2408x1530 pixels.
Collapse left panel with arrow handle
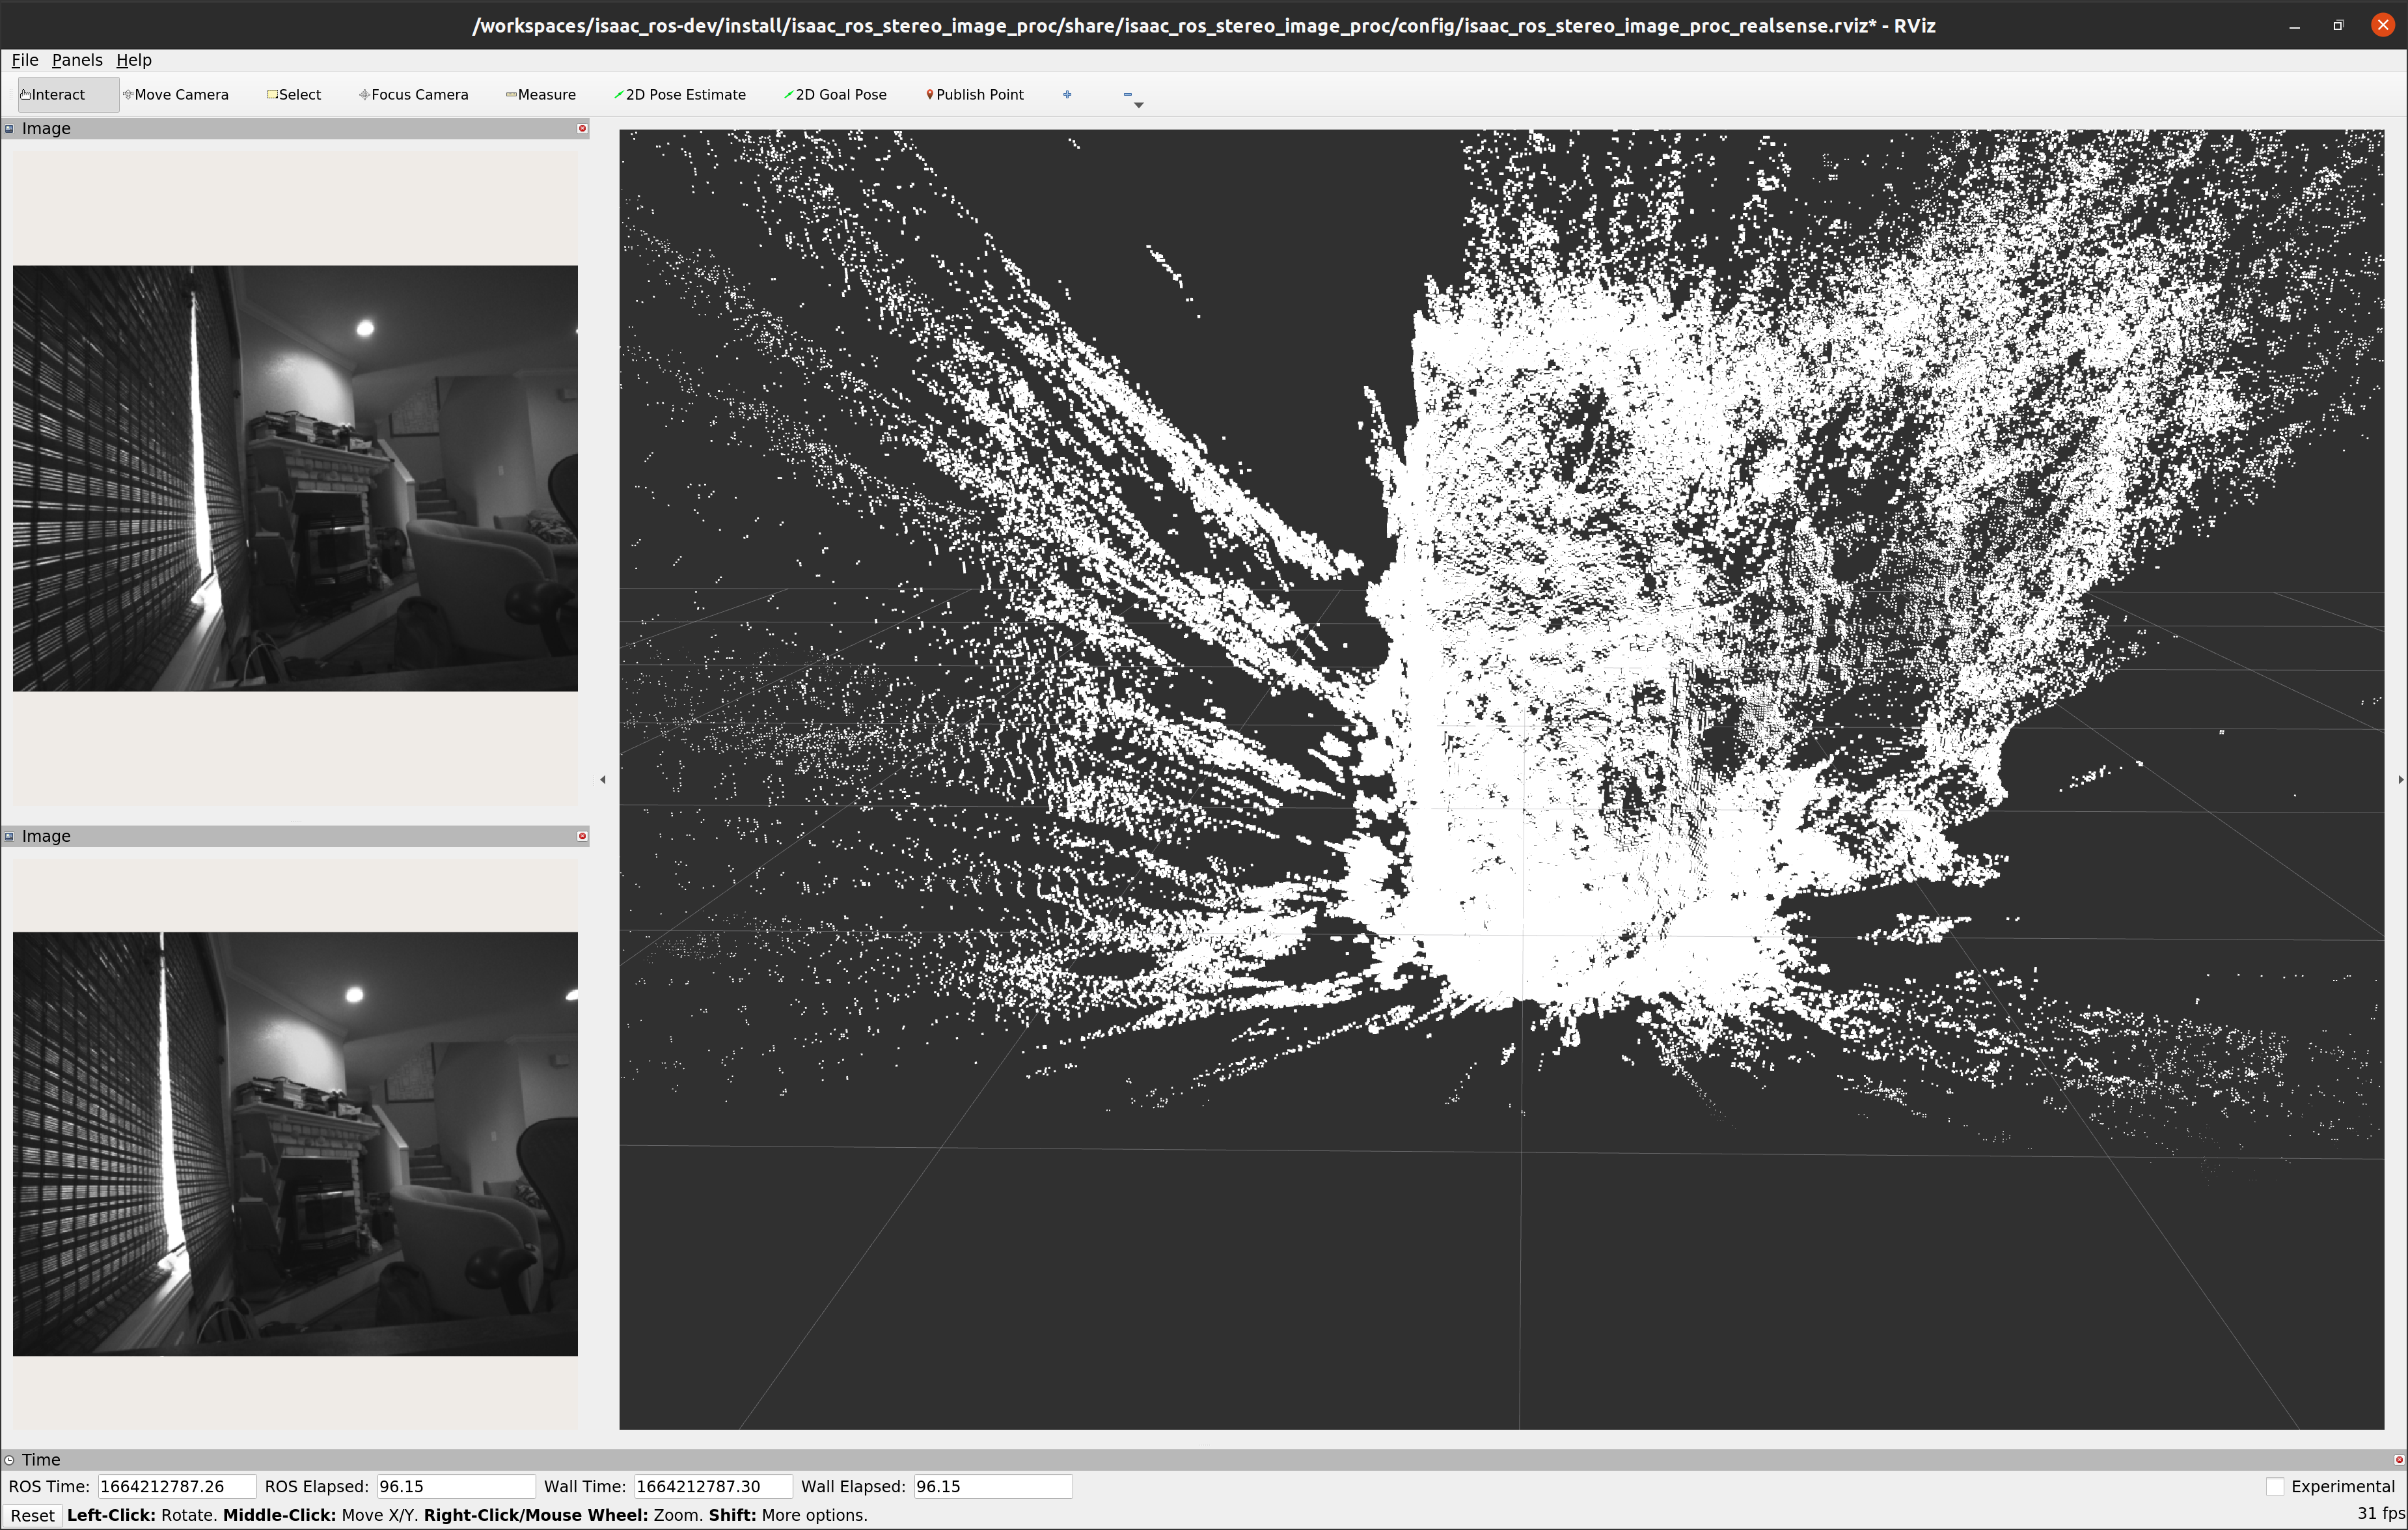[603, 779]
